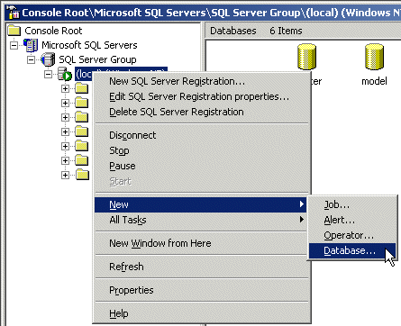Click the (local) server running icon
The width and height of the screenshot is (401, 326).
[x=64, y=74]
